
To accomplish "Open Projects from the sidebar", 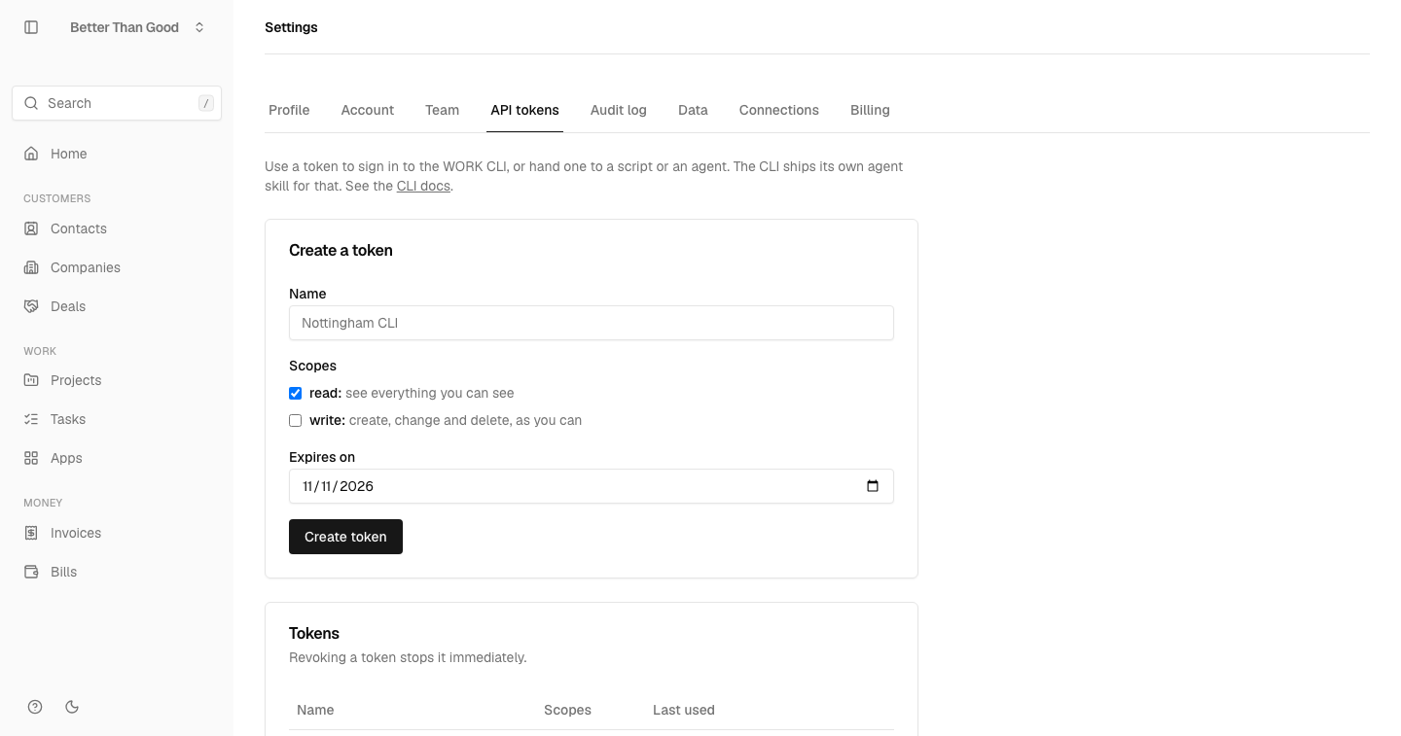I will (x=117, y=380).
